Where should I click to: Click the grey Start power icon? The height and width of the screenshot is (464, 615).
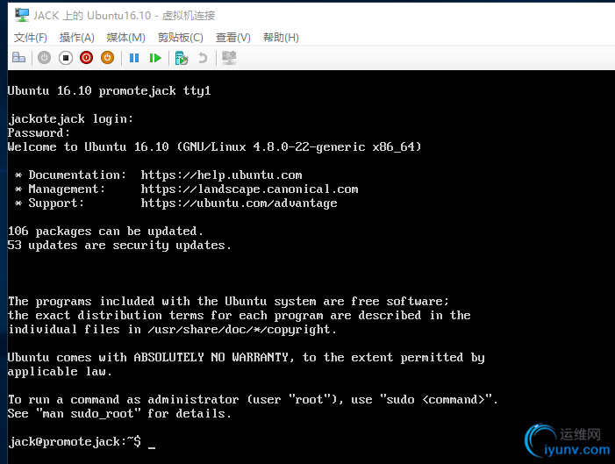click(45, 58)
